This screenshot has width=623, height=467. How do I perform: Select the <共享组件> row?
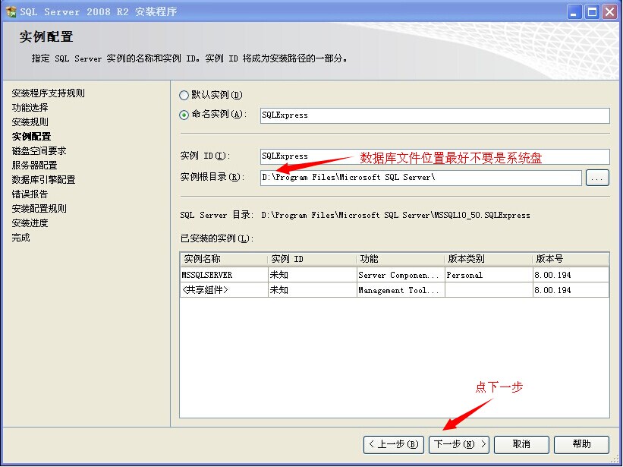(395, 290)
